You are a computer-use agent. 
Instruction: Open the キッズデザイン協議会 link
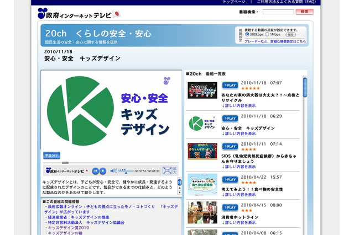pos(86,222)
